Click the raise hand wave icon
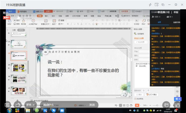 click(x=166, y=105)
